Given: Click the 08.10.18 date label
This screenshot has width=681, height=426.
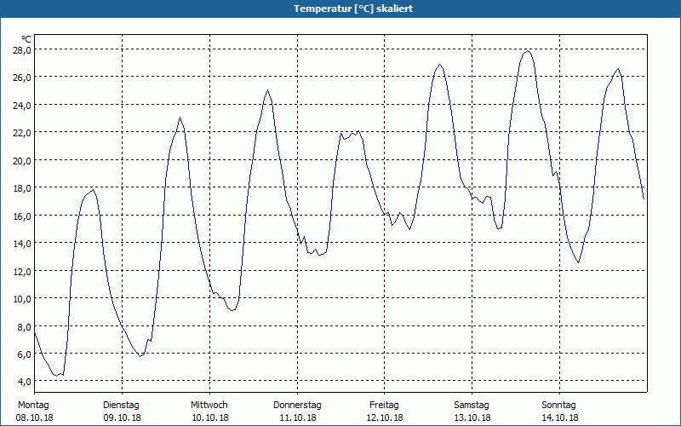Looking at the screenshot, I should [34, 417].
